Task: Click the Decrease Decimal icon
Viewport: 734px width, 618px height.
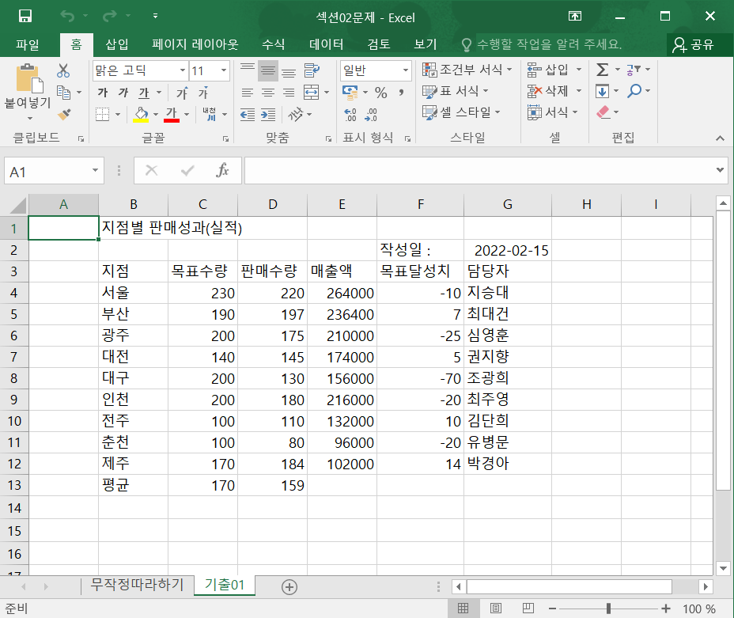Action: [371, 114]
